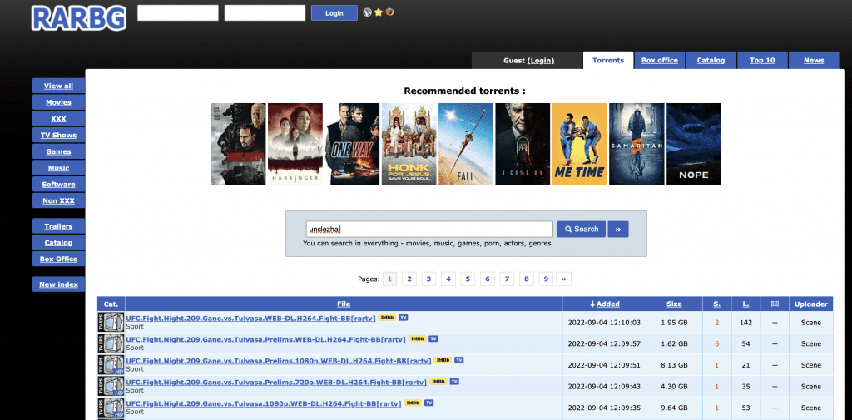The height and width of the screenshot is (420, 852).
Task: Select Music in the left sidebar
Action: click(x=58, y=168)
